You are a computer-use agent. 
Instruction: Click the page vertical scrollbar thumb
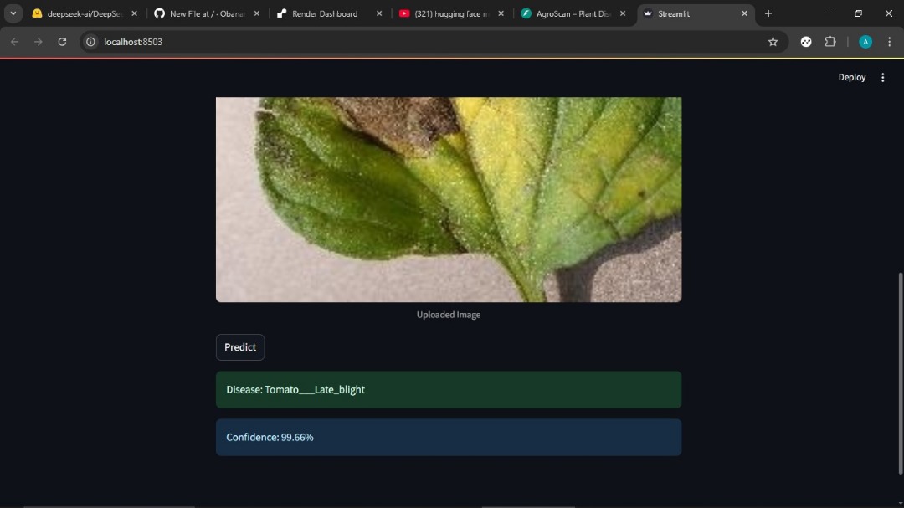coord(900,373)
